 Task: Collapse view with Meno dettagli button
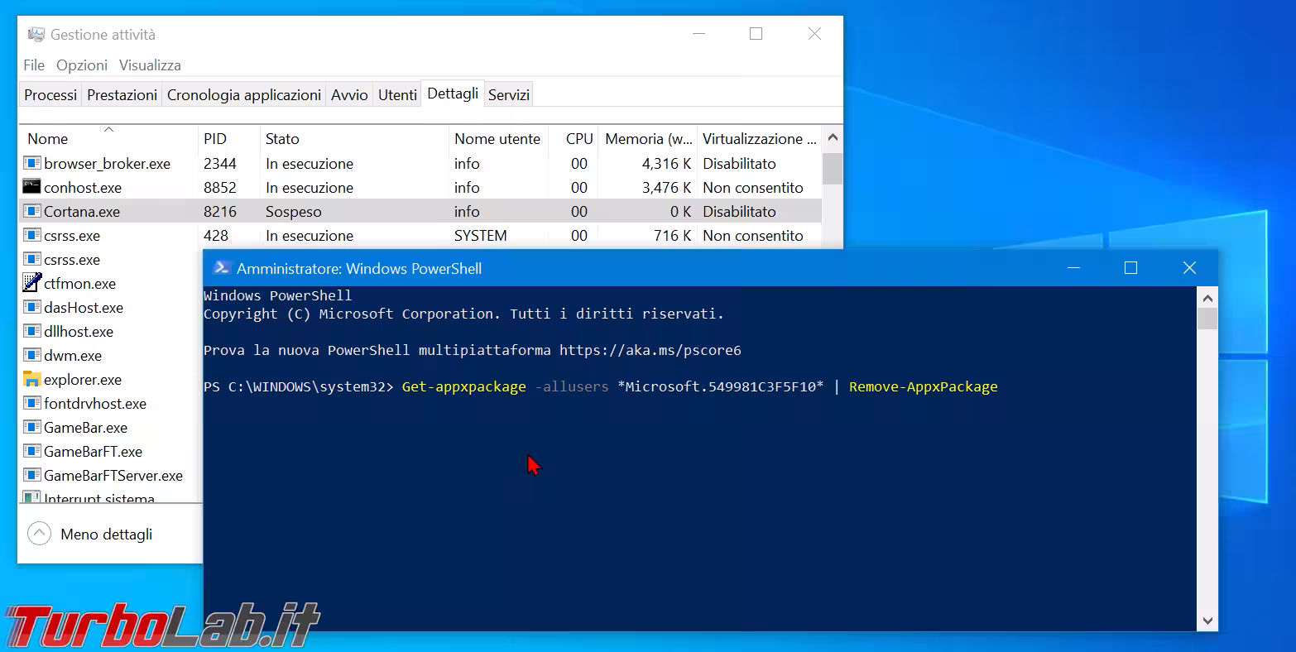coord(90,535)
